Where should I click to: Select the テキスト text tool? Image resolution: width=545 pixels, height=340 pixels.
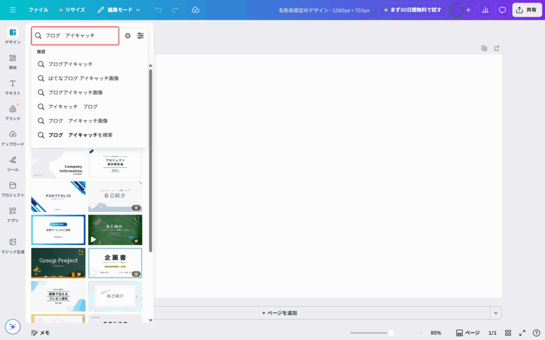[x=13, y=87]
